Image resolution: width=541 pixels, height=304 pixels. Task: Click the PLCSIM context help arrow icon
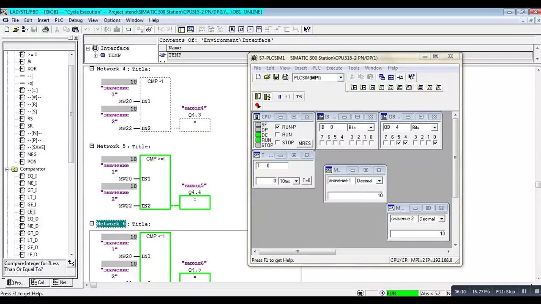point(411,77)
